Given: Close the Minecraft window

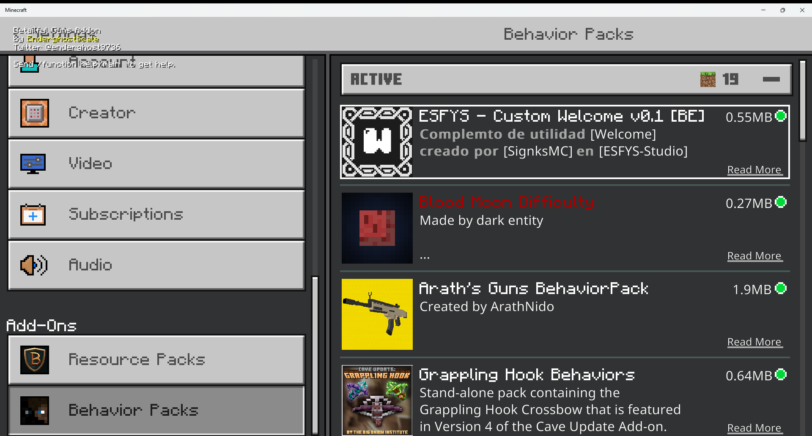Looking at the screenshot, I should point(802,10).
